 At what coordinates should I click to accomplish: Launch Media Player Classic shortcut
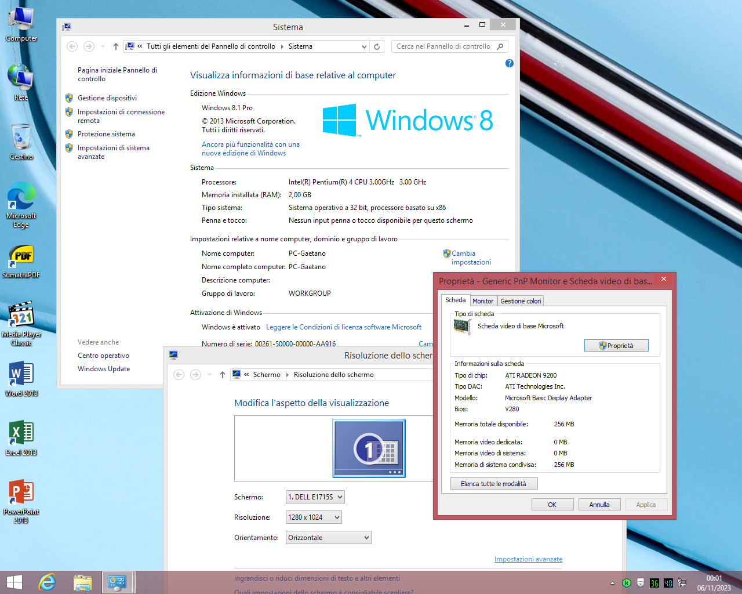[x=21, y=316]
